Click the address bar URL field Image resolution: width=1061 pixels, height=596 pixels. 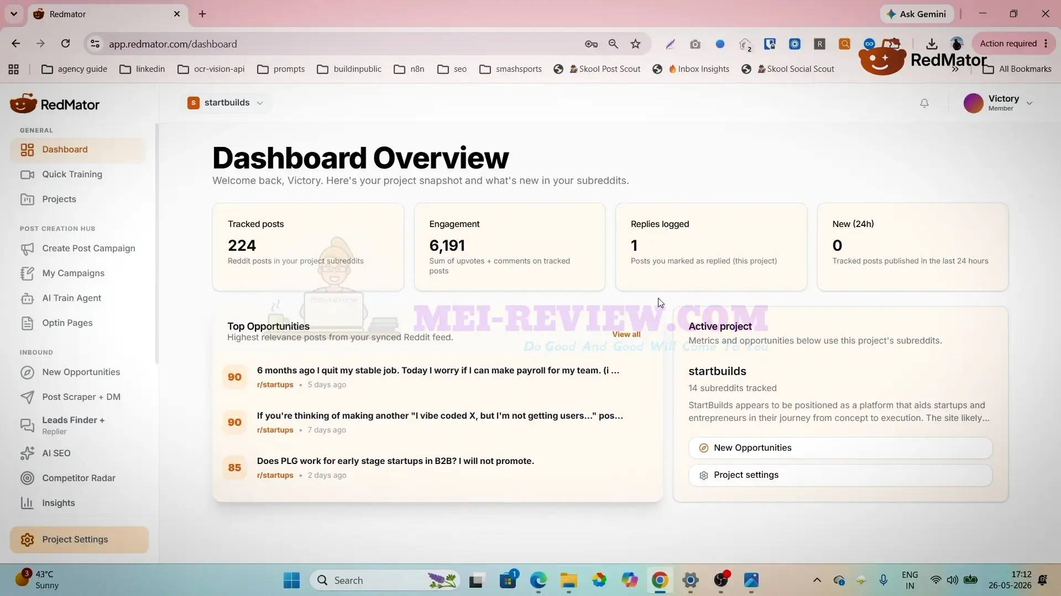point(337,44)
